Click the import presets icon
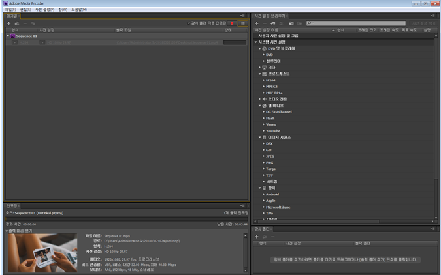This screenshot has width=441, height=275. [291, 23]
